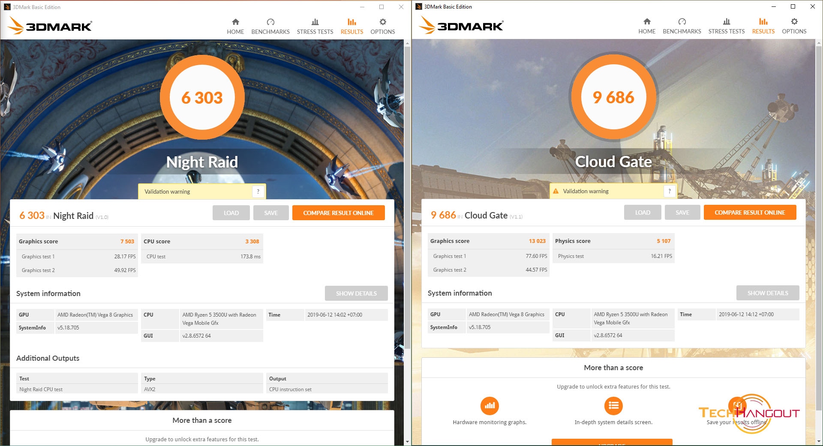This screenshot has height=446, width=823.
Task: Click Graphics score value 7 503
Action: 127,242
